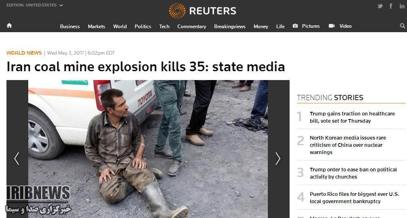The height and width of the screenshot is (218, 407).
Task: Open the Reuters home icon
Action: 9,25
